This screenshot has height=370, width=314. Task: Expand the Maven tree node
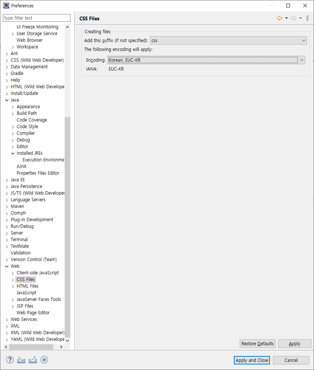7,207
